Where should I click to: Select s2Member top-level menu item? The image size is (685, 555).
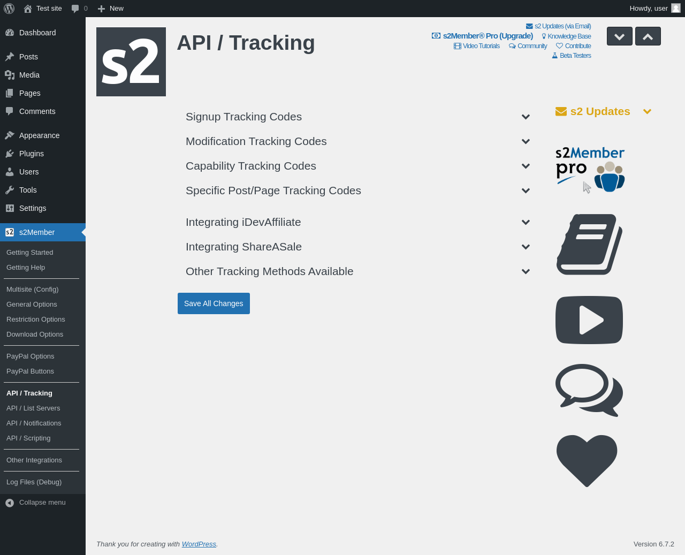tap(43, 232)
